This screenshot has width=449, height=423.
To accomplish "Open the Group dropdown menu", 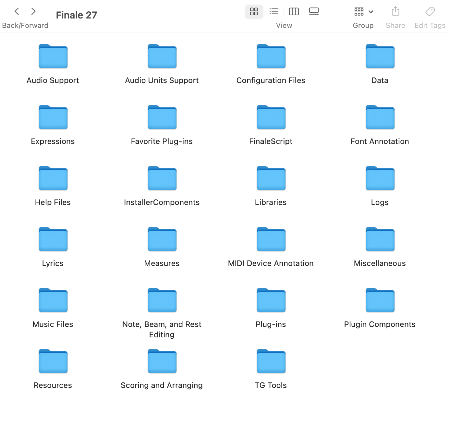I will click(x=363, y=12).
